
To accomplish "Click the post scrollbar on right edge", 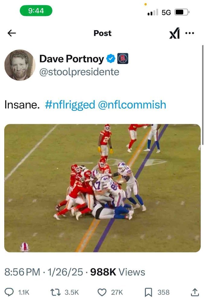I will [x=203, y=95].
